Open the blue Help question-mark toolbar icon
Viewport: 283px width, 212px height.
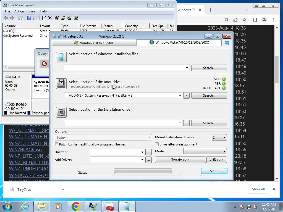pos(29,18)
